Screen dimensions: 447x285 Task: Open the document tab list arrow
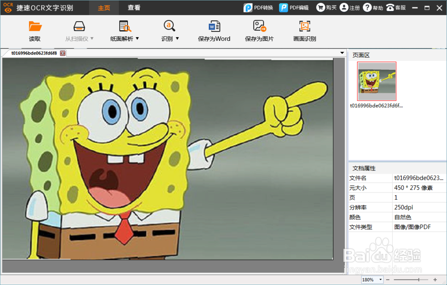pyautogui.click(x=342, y=53)
